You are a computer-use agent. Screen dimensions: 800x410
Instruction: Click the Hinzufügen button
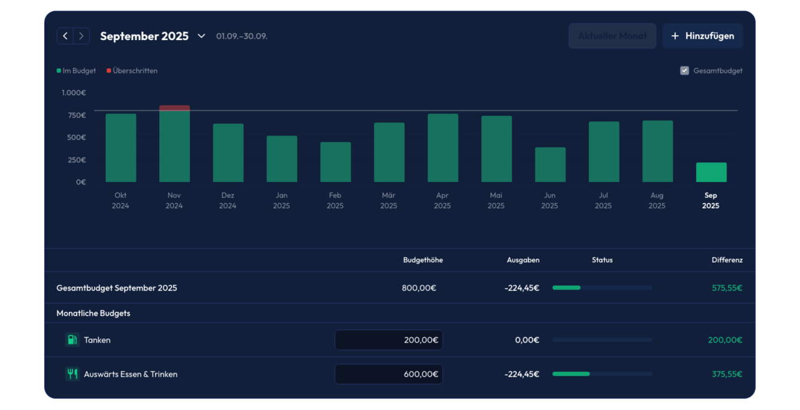pyautogui.click(x=702, y=36)
